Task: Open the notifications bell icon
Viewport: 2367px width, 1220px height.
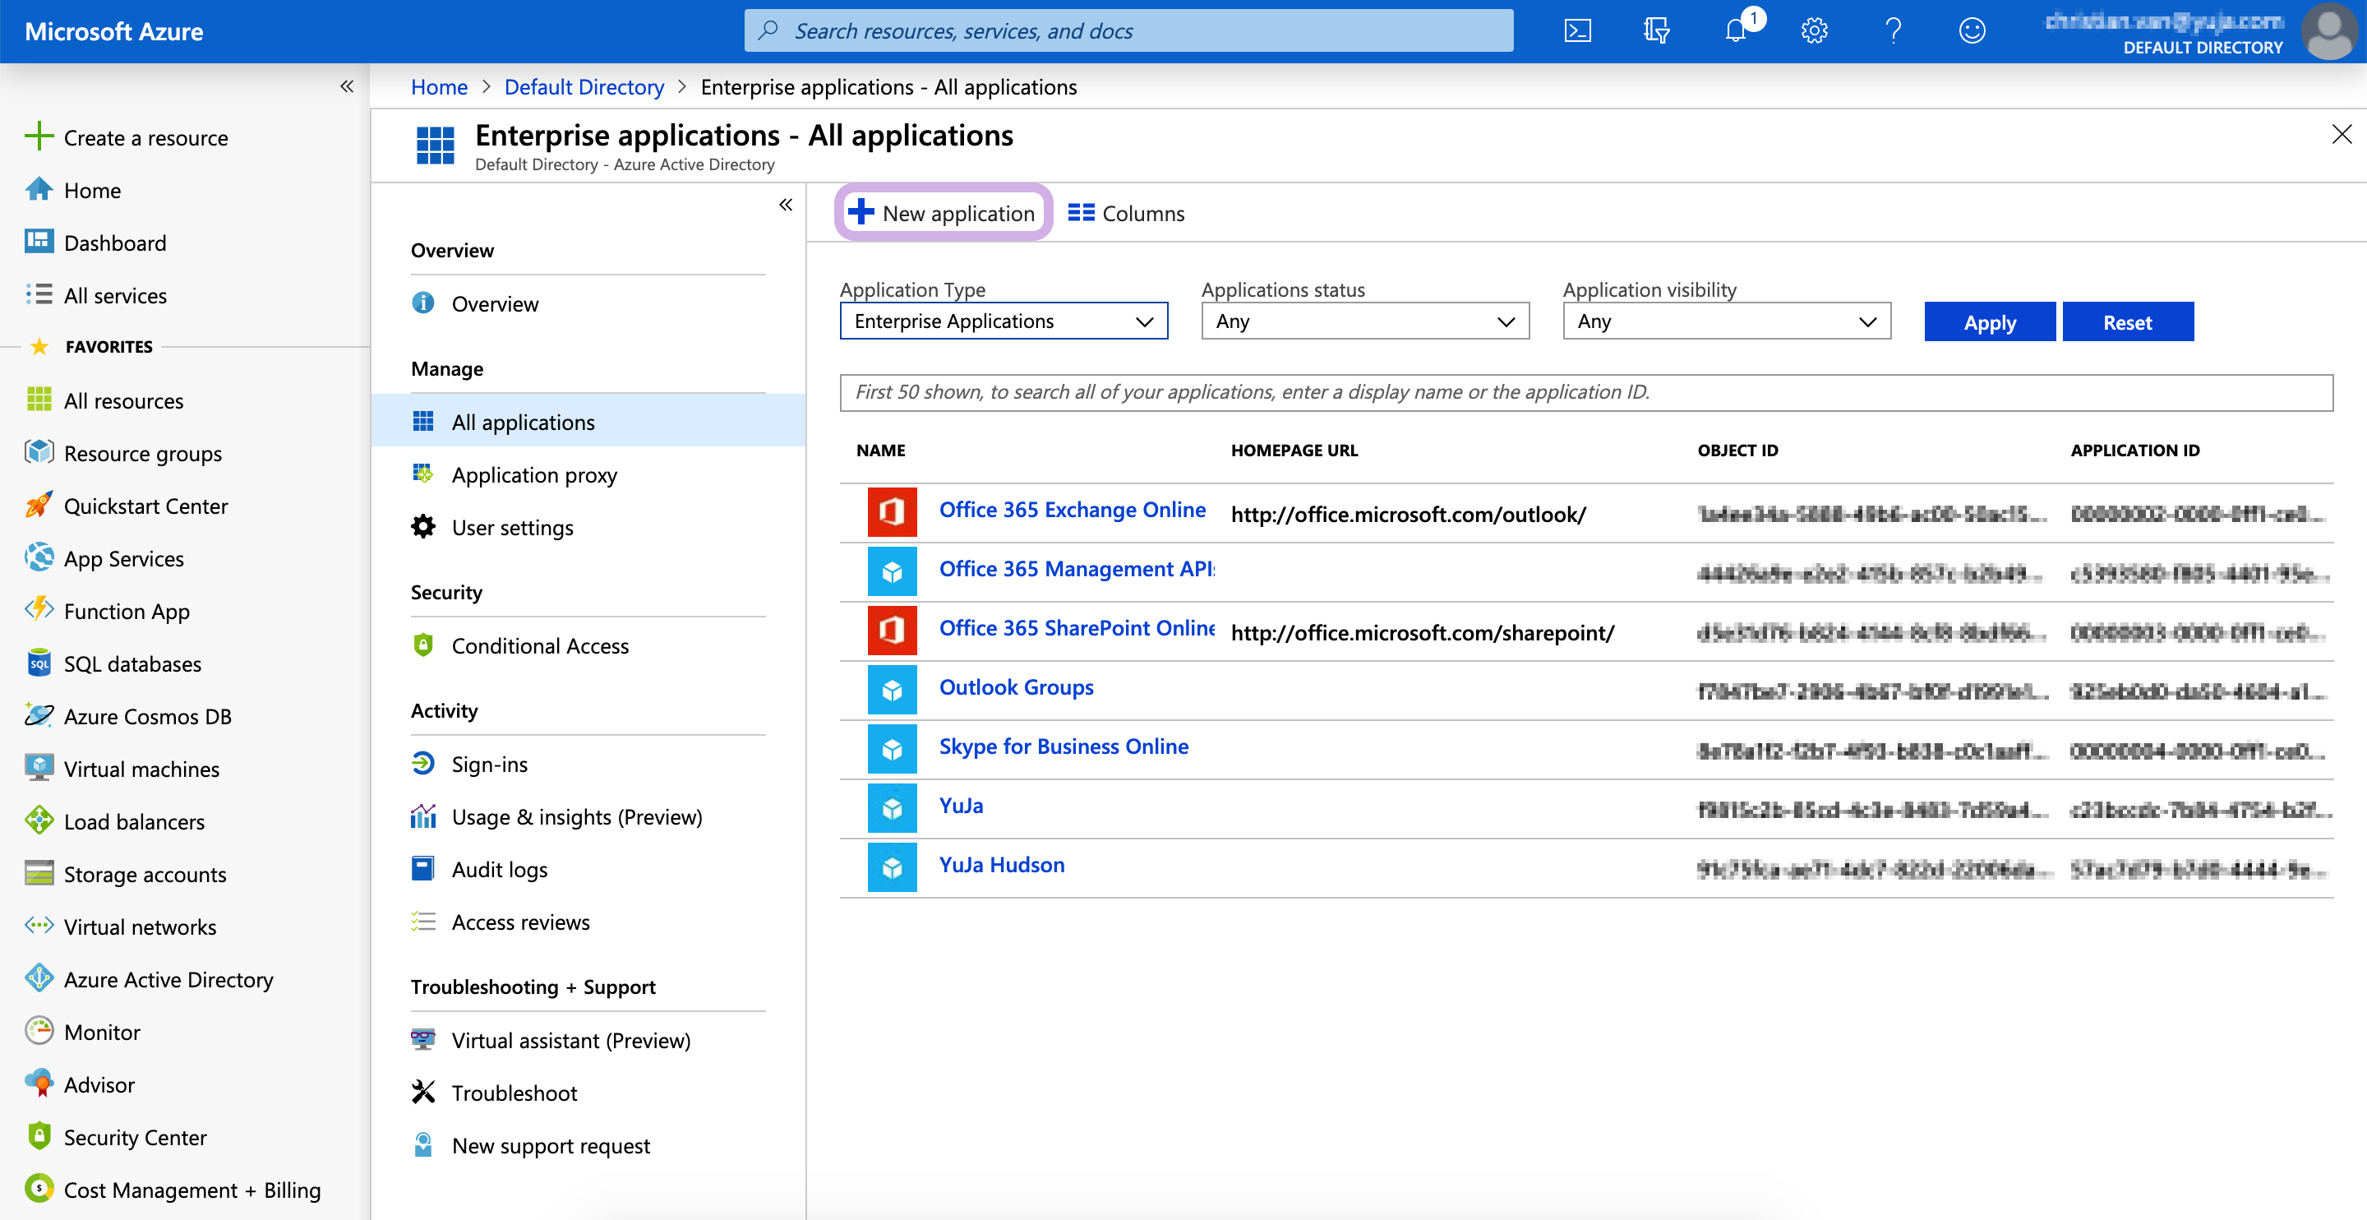Action: 1736,31
